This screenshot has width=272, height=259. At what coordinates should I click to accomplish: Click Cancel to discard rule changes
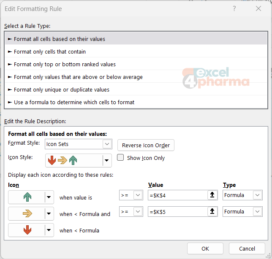coord(247,248)
